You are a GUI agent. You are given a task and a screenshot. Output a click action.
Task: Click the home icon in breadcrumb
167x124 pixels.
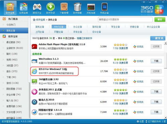[x=34, y=20]
